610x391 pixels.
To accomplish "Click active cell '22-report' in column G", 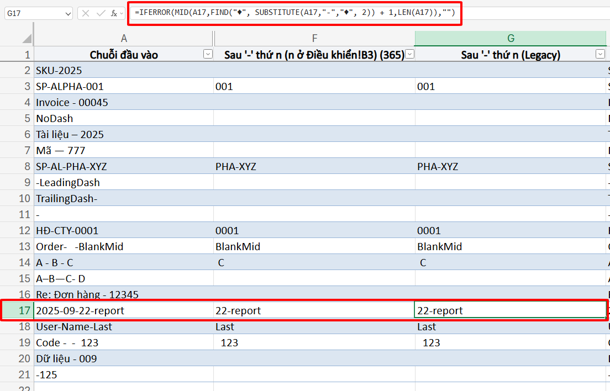I will point(511,310).
